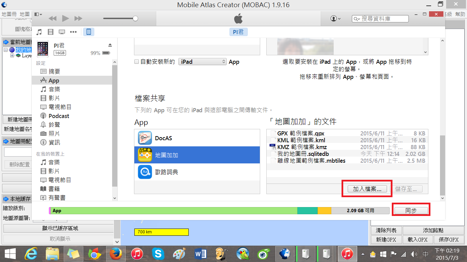The height and width of the screenshot is (262, 467).
Task: Click the rewind playback button
Action: (52, 18)
